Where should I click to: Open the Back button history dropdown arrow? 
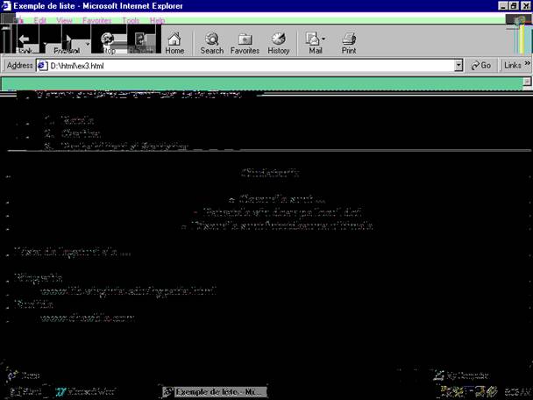43,42
